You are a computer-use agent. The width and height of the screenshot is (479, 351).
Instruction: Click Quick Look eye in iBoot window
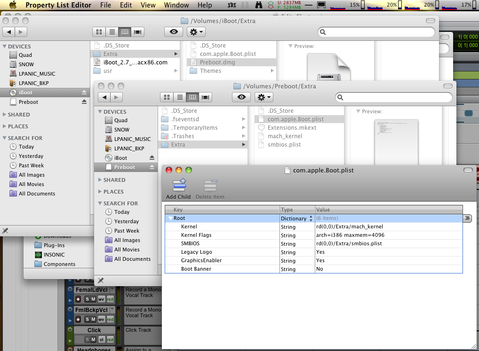174,31
